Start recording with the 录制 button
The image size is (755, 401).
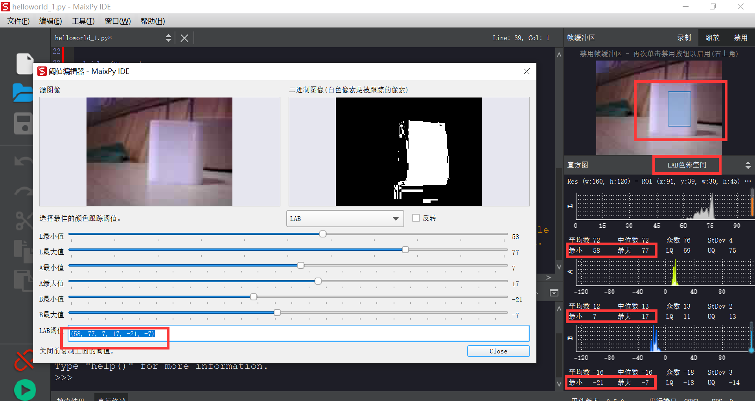click(684, 37)
